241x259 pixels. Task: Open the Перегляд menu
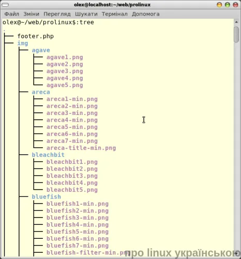tap(57, 14)
